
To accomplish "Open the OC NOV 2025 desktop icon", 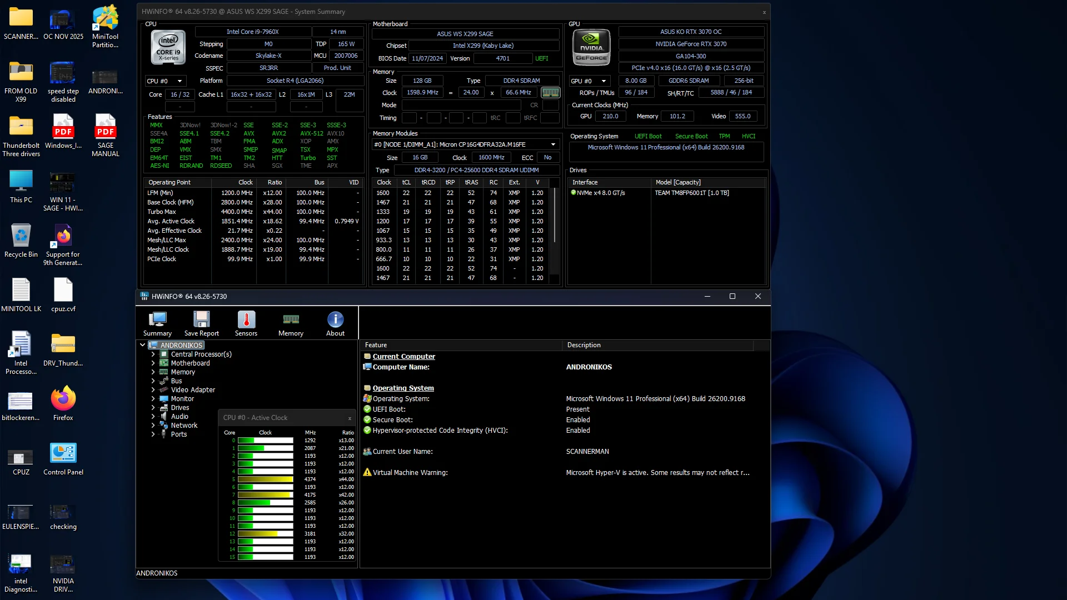I will [x=63, y=24].
